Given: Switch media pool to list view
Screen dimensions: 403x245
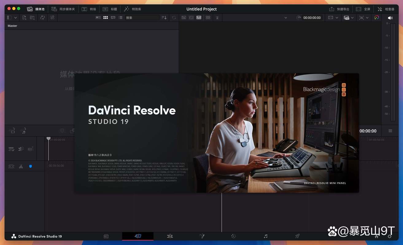Looking at the screenshot, I should [120, 18].
